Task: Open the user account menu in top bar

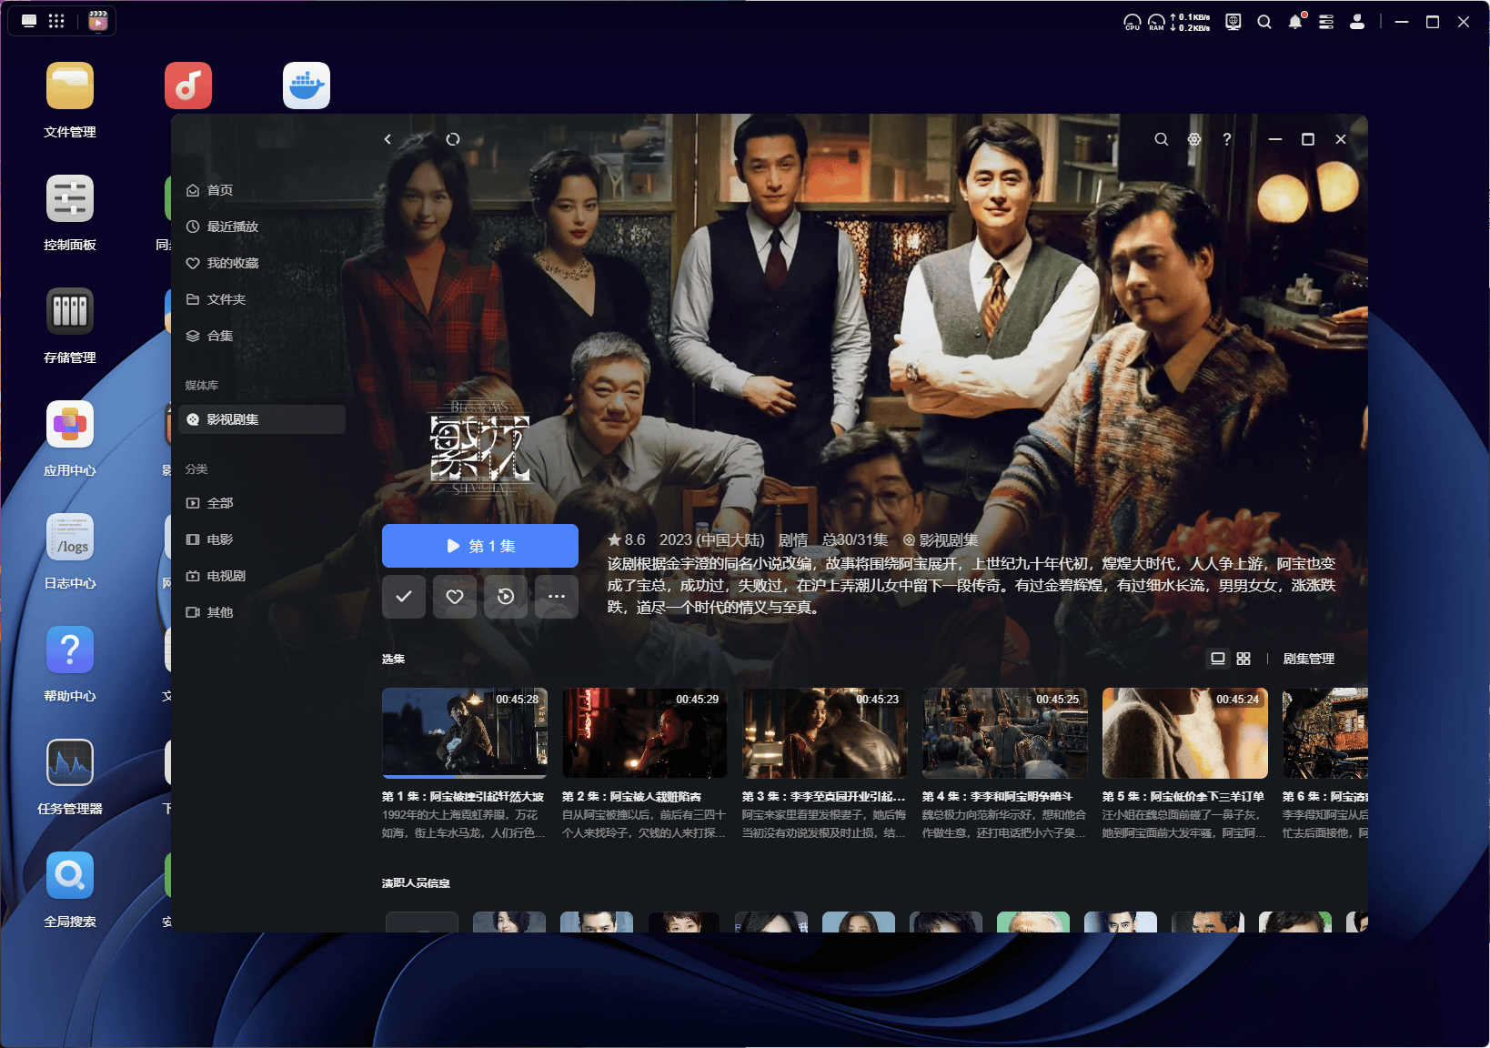Action: pyautogui.click(x=1356, y=22)
